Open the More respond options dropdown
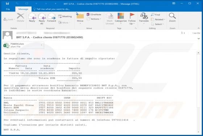Image resolution: width=203 pixels, height=136 pixels. [64, 22]
